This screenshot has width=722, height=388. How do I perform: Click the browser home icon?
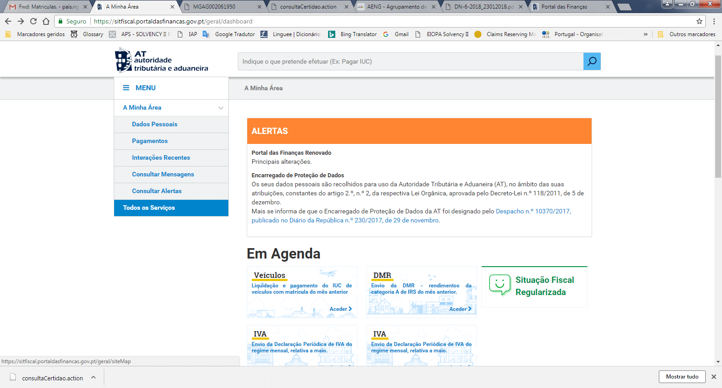[x=46, y=21]
